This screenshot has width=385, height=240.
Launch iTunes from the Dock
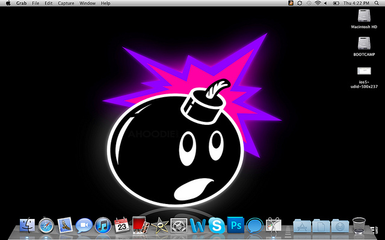point(103,225)
